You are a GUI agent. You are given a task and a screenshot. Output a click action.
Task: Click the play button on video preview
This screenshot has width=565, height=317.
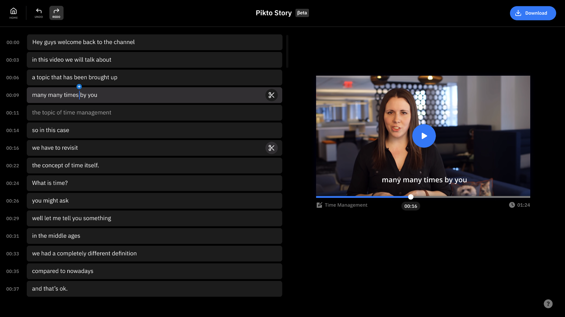[x=424, y=135]
